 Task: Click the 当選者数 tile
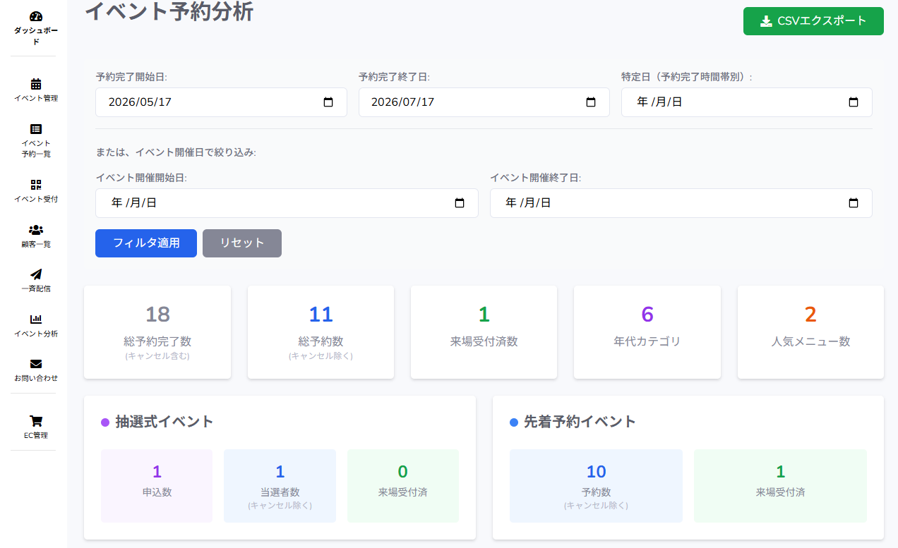pos(280,486)
